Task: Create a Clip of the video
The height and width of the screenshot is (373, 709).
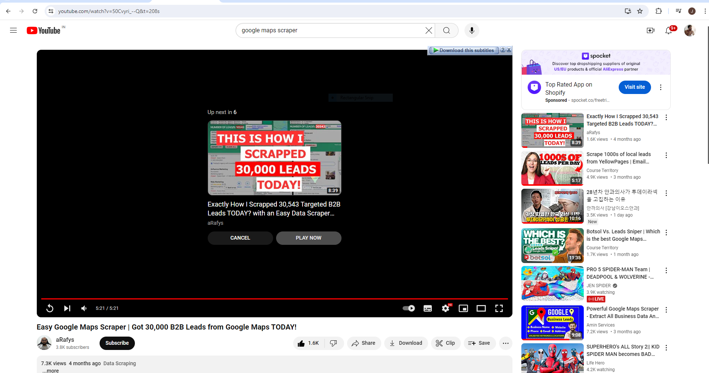Action: [x=446, y=343]
